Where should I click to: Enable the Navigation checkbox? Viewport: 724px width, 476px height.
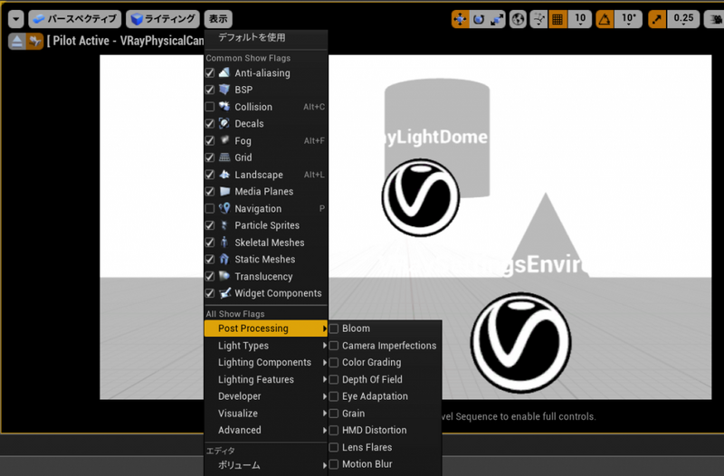(x=210, y=209)
